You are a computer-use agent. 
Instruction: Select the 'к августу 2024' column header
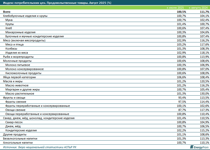click(x=199, y=8)
